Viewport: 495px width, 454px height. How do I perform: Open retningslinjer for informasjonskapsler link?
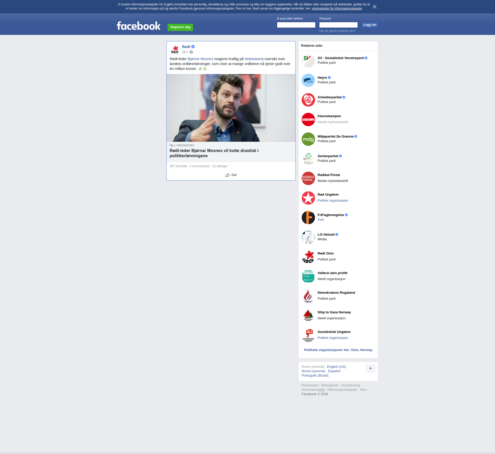click(337, 9)
